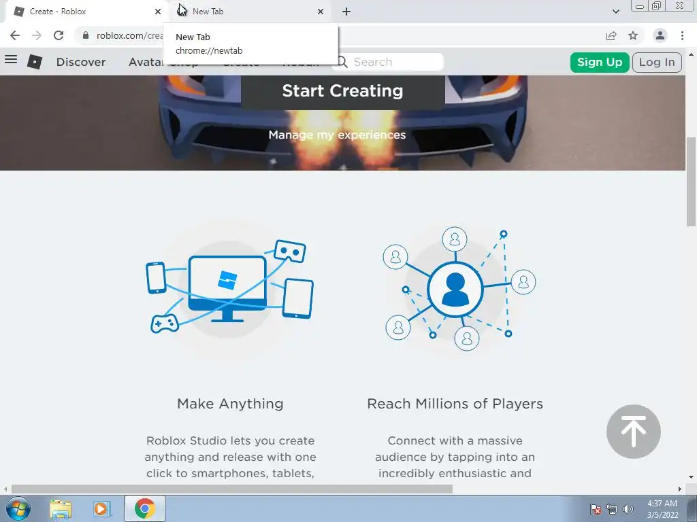The height and width of the screenshot is (522, 697).
Task: Open Windows Media Player from taskbar
Action: (102, 508)
